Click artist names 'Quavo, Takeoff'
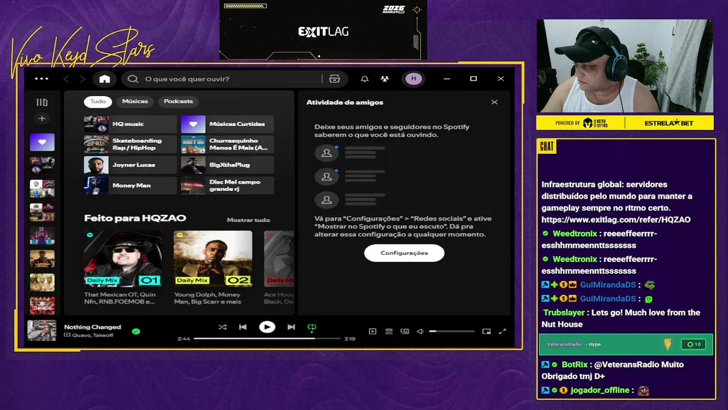Screen dimensions: 728x410 pyautogui.click(x=92, y=335)
